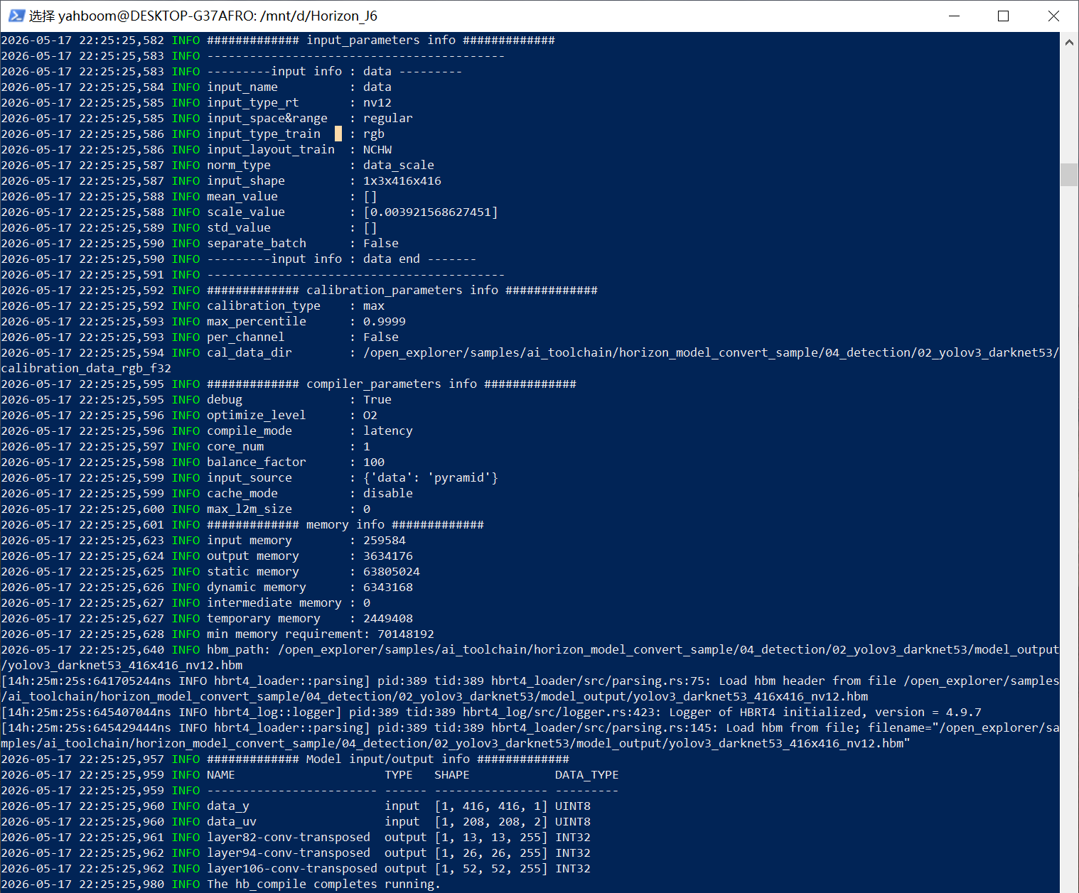This screenshot has height=893, width=1079.
Task: Click the 'DATA_TYPE' column header
Action: tap(587, 774)
